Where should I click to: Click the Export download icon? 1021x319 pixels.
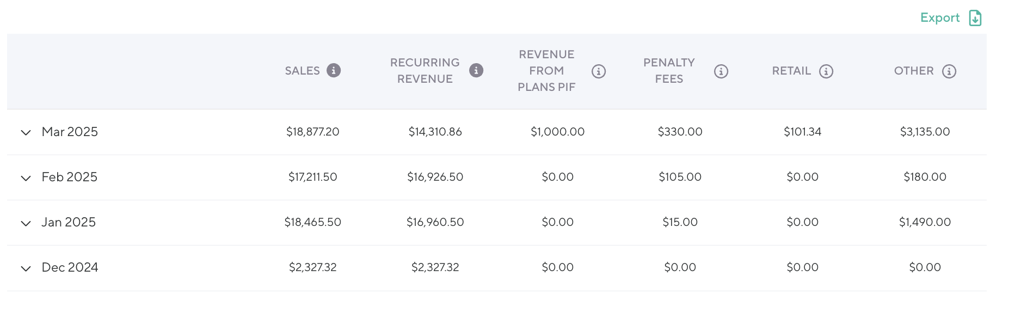point(975,18)
